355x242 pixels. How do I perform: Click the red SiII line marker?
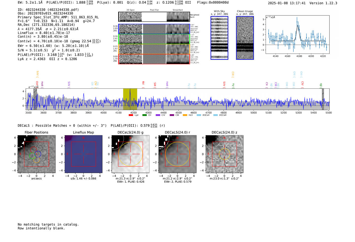coord(155,85)
